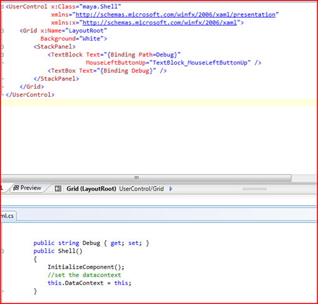Viewport: 318px width, 304px height.
Task: Click the "public Shell()" constructor line
Action: pyautogui.click(x=58, y=251)
